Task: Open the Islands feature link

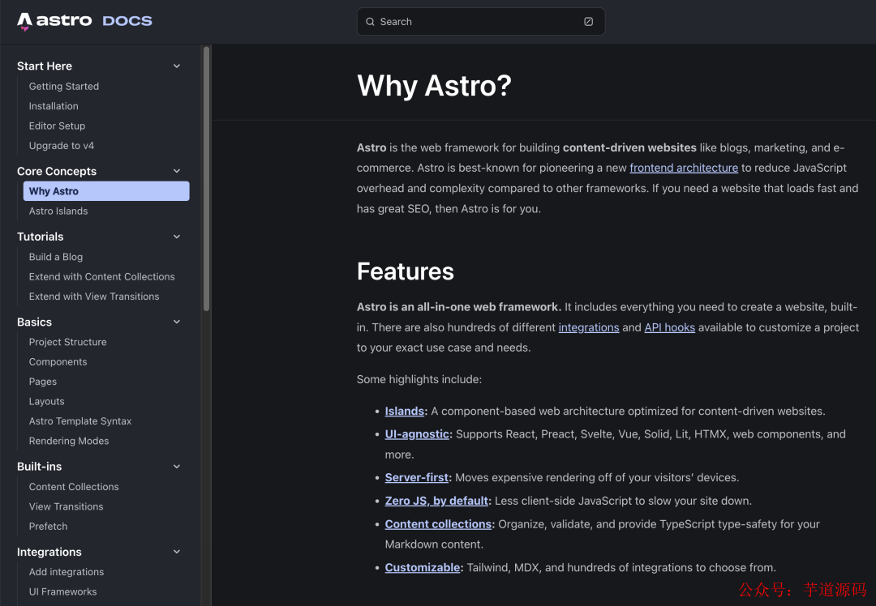Action: point(405,412)
